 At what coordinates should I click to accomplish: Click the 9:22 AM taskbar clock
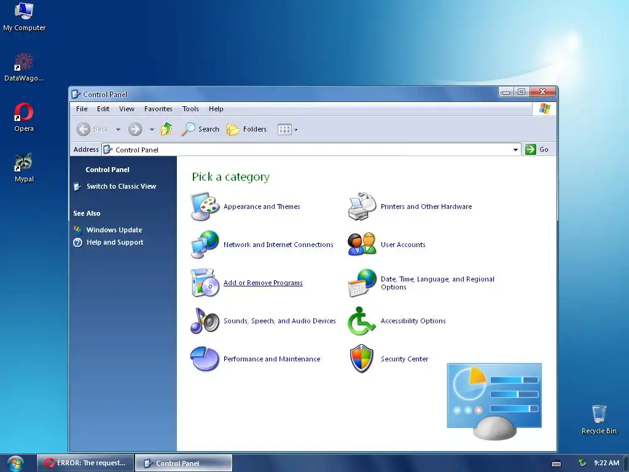[606, 463]
